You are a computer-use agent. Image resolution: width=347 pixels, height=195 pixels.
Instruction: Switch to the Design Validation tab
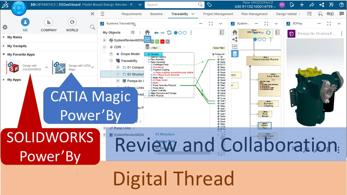[x=286, y=14]
